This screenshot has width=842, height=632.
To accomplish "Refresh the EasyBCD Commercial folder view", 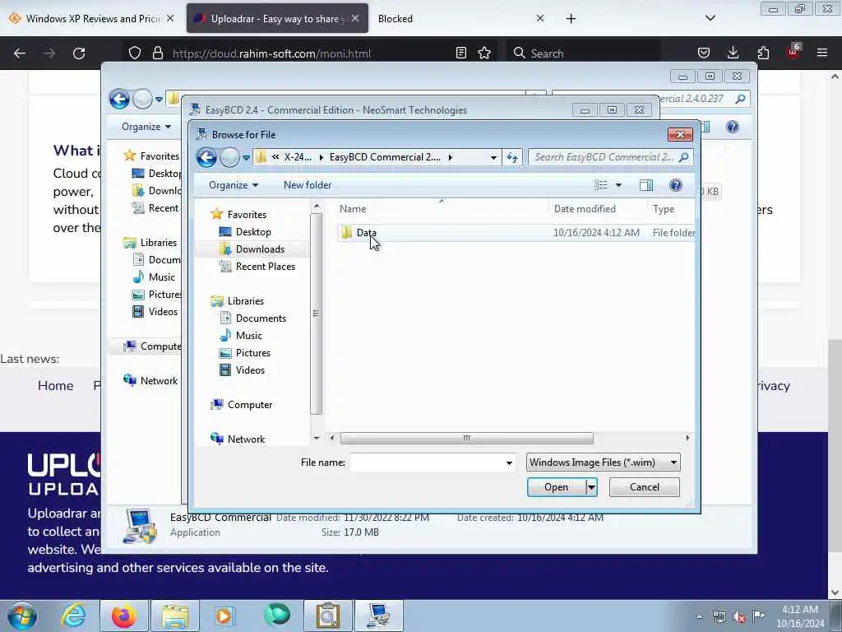I will [511, 157].
